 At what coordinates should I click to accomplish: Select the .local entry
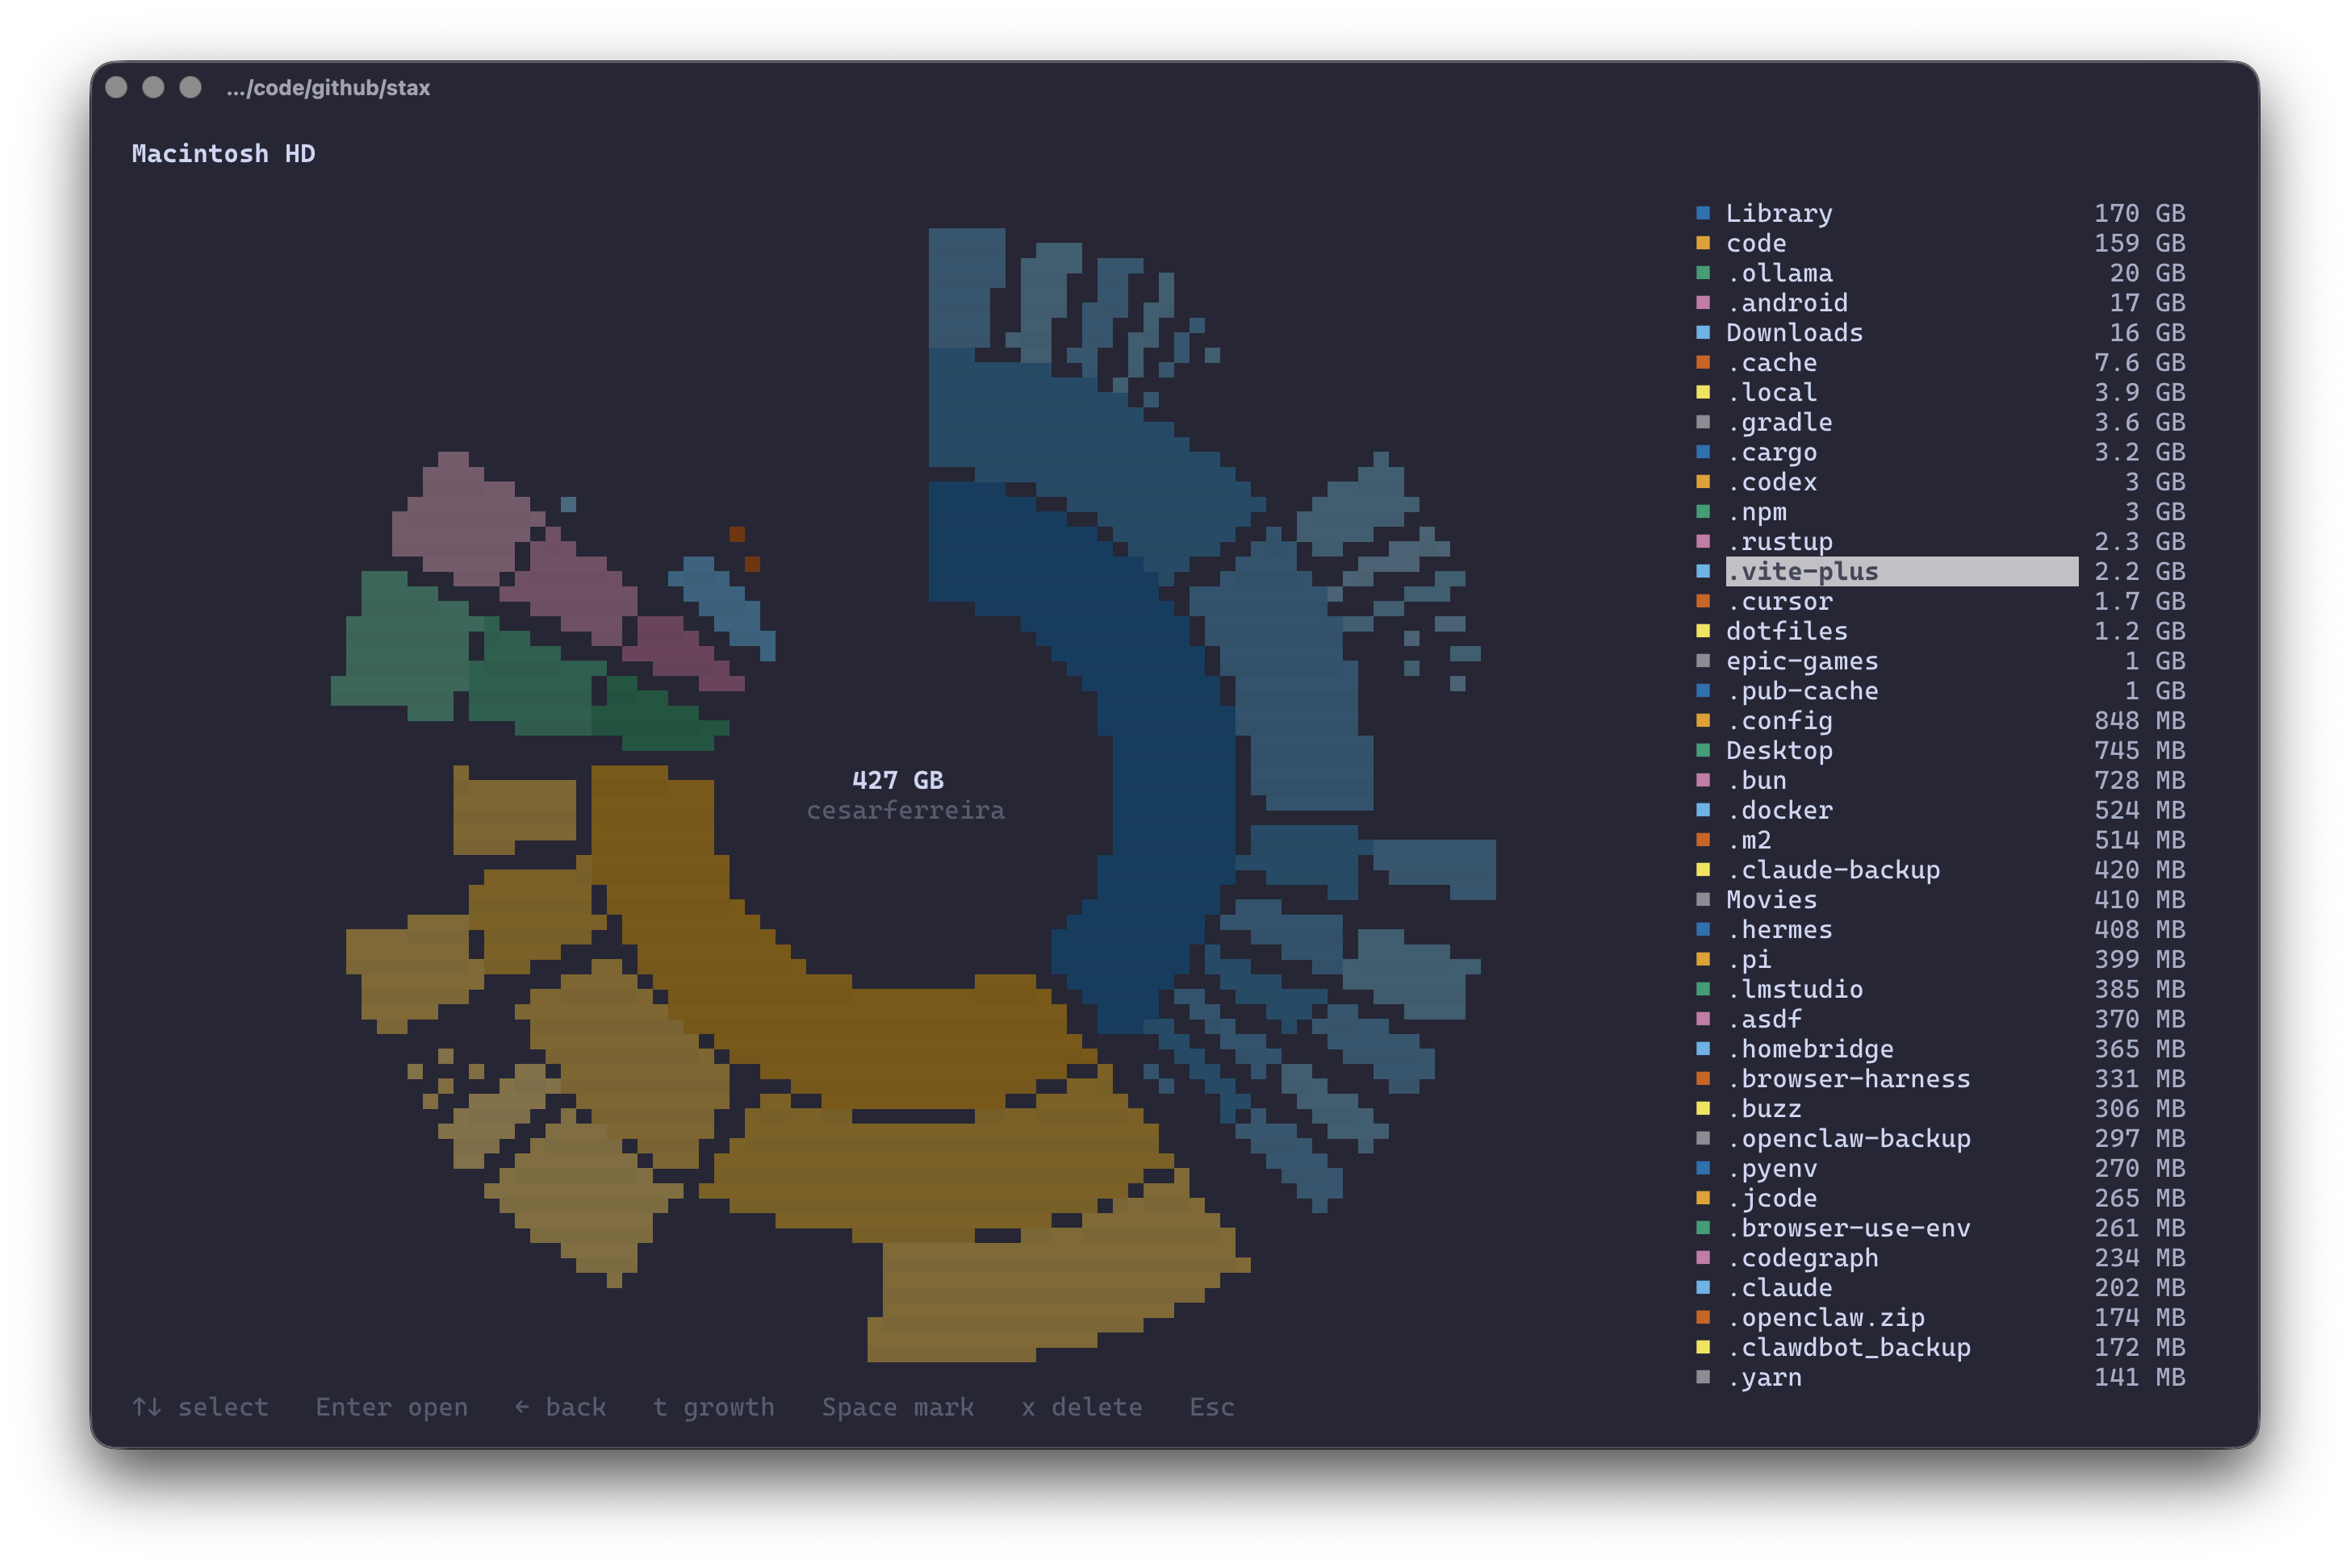pyautogui.click(x=1940, y=392)
